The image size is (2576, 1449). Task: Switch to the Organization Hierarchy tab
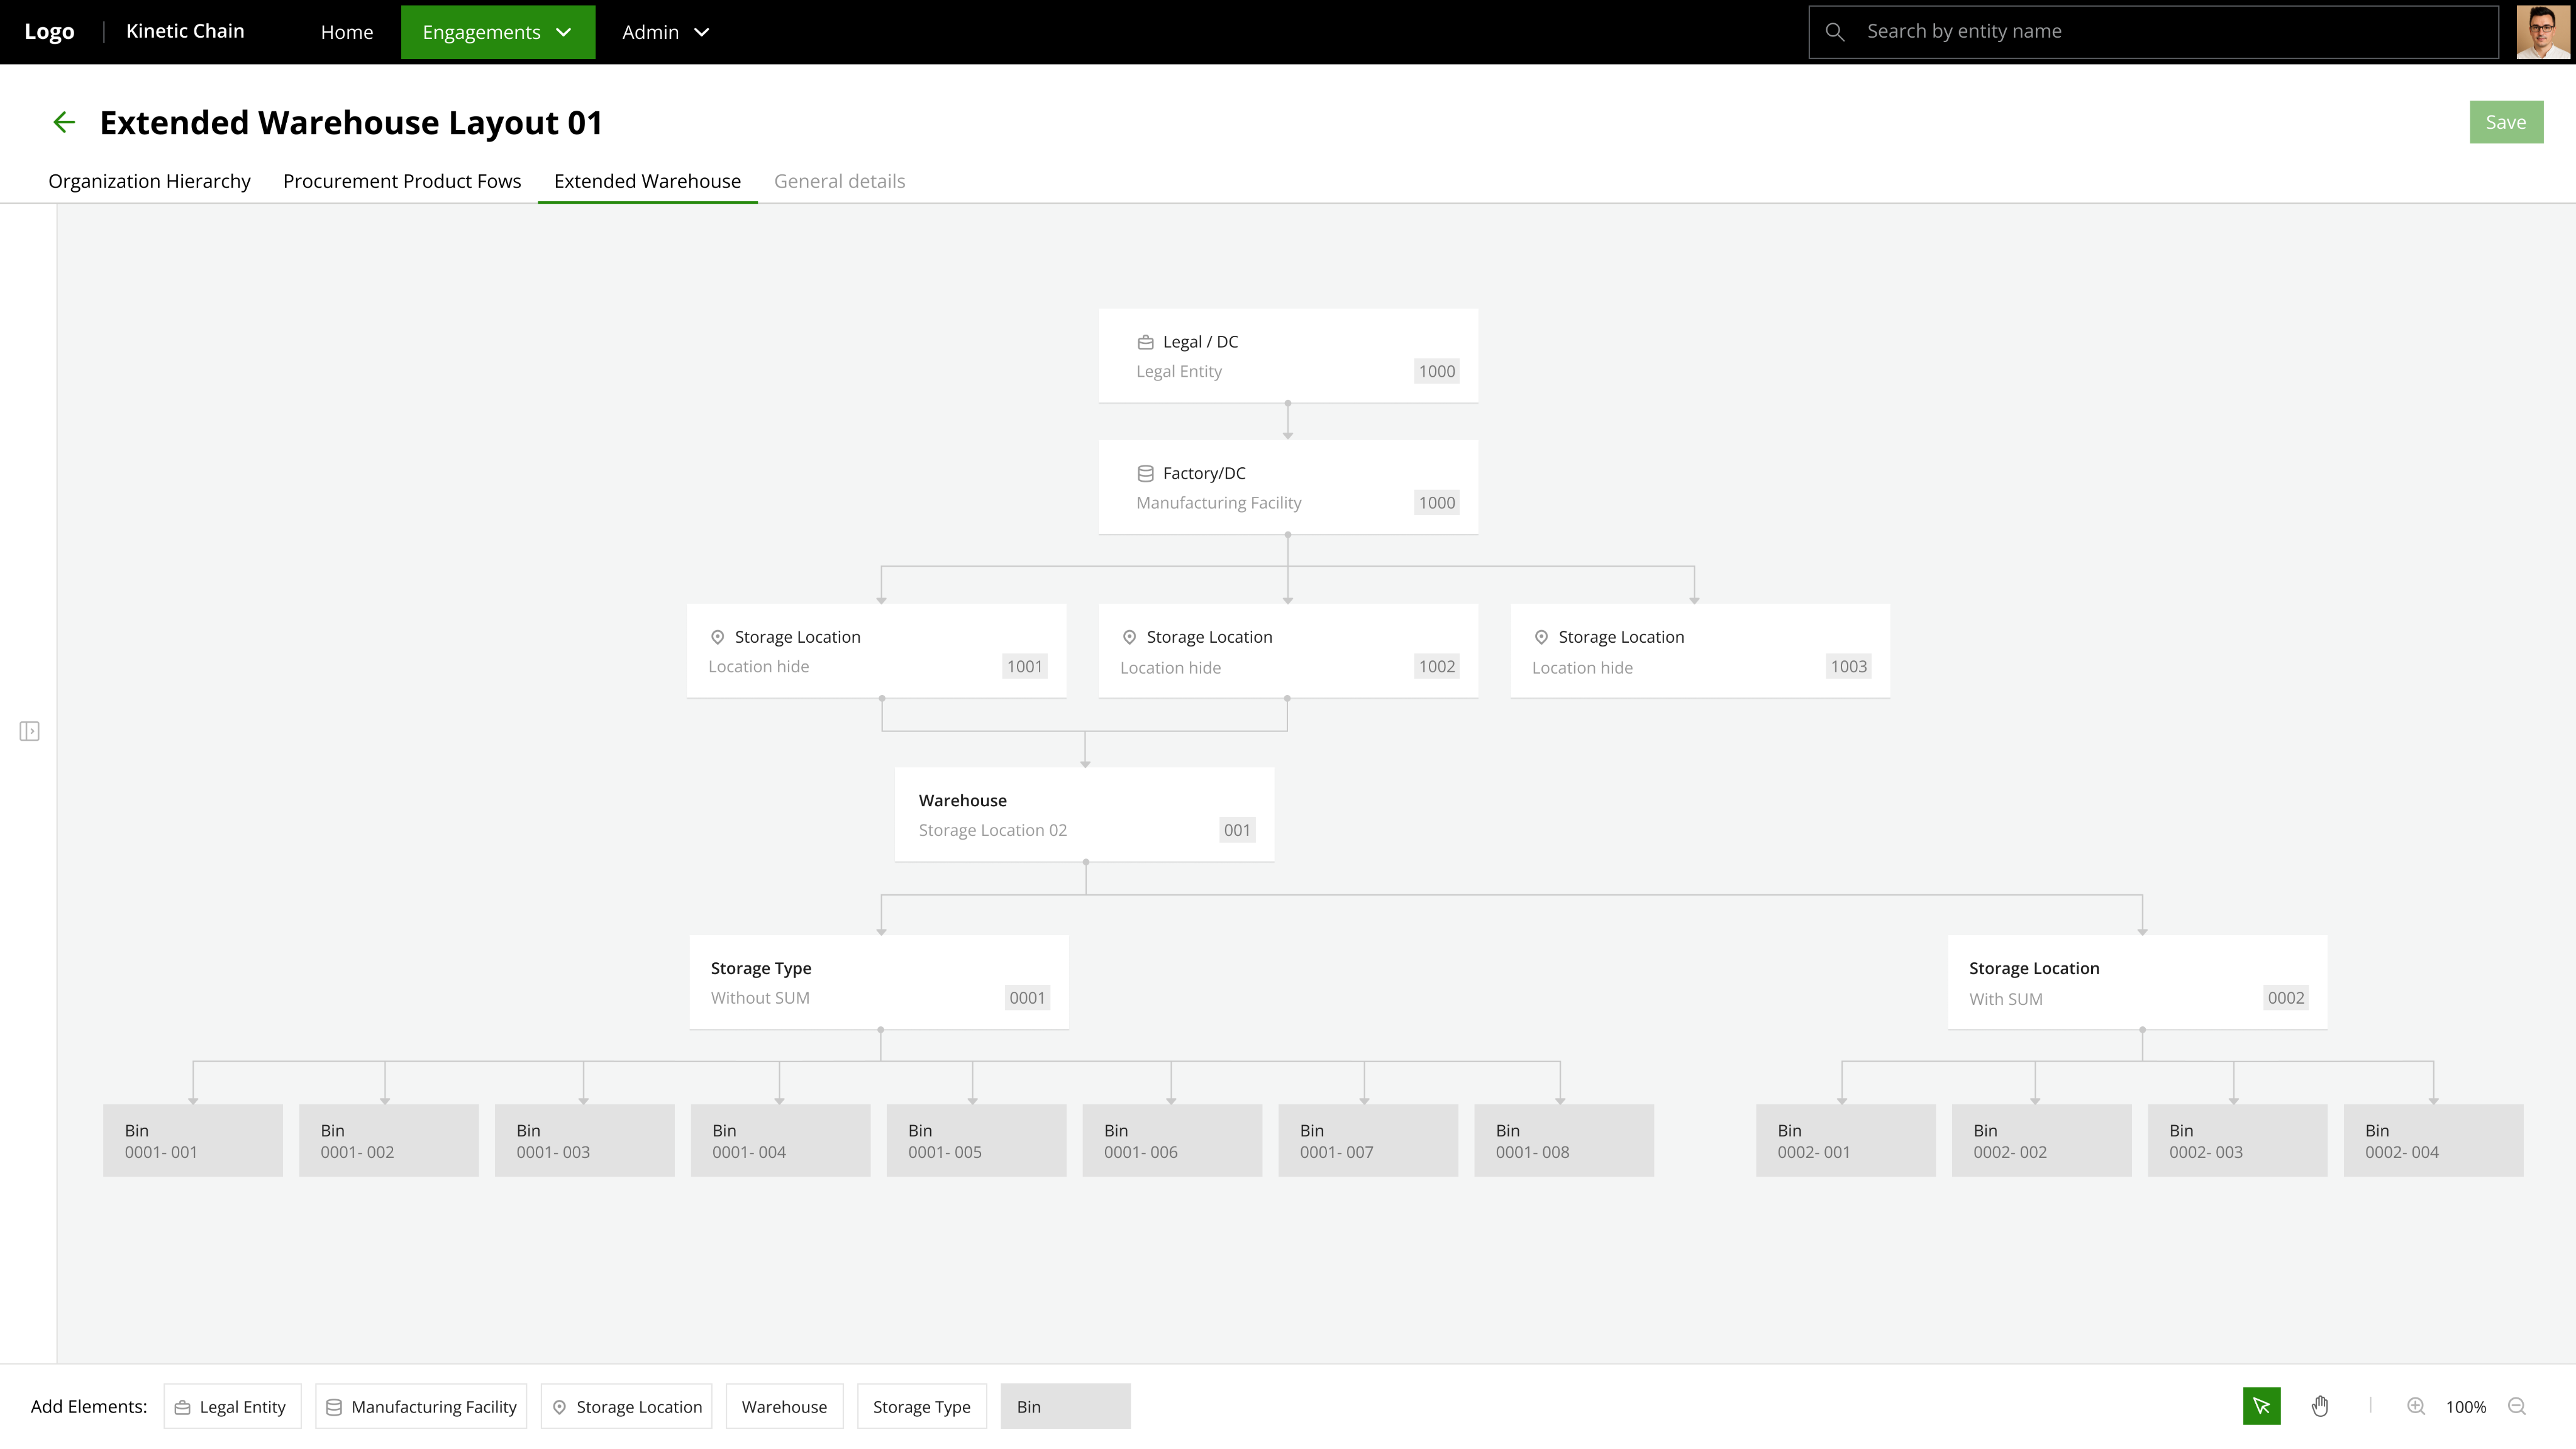click(149, 181)
